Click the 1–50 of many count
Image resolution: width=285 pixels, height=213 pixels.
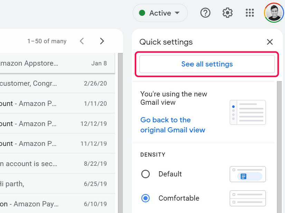[x=47, y=41]
